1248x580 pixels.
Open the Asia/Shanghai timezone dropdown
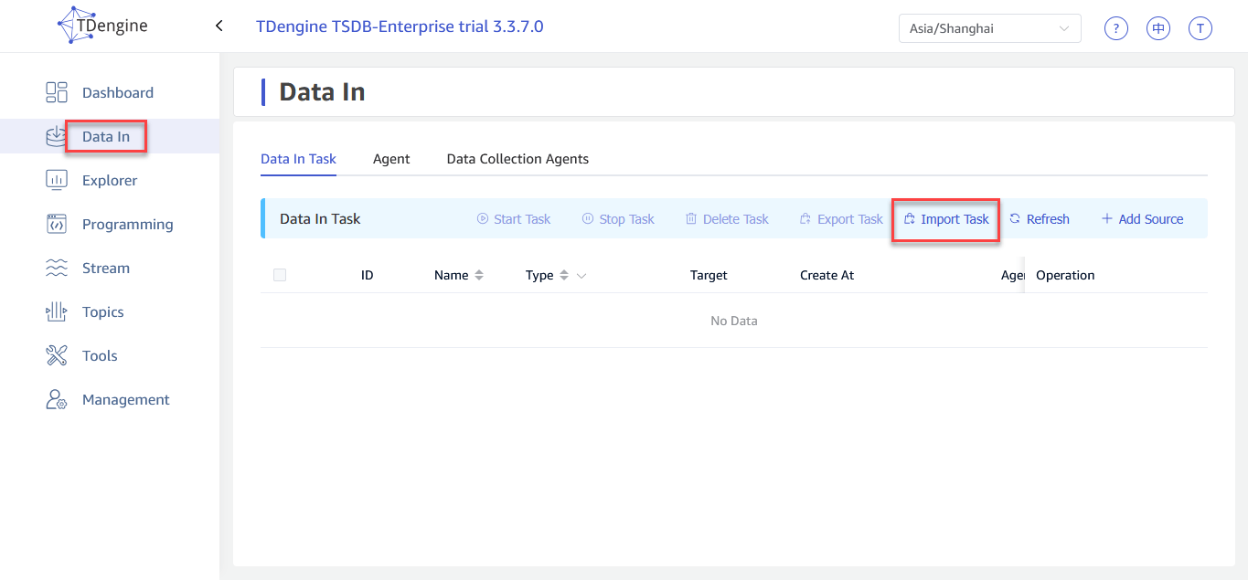coord(989,28)
